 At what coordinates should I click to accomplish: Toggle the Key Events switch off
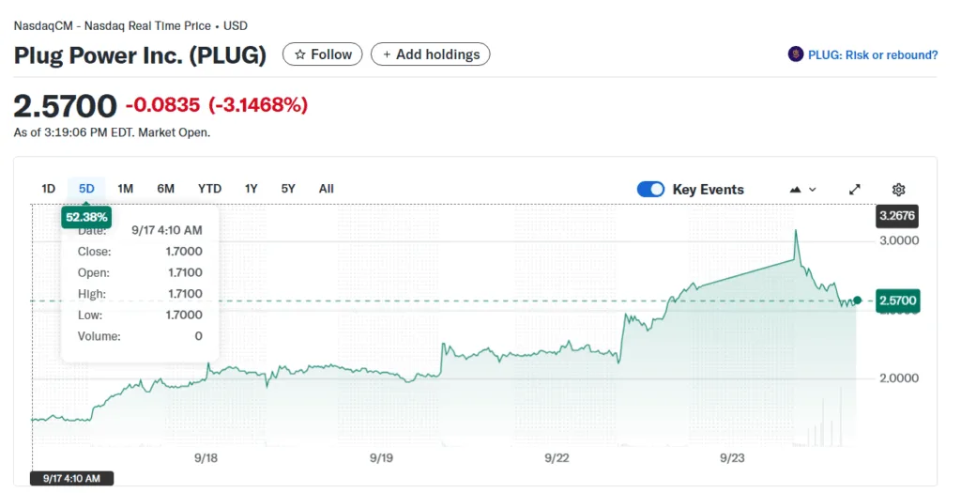[x=650, y=190]
